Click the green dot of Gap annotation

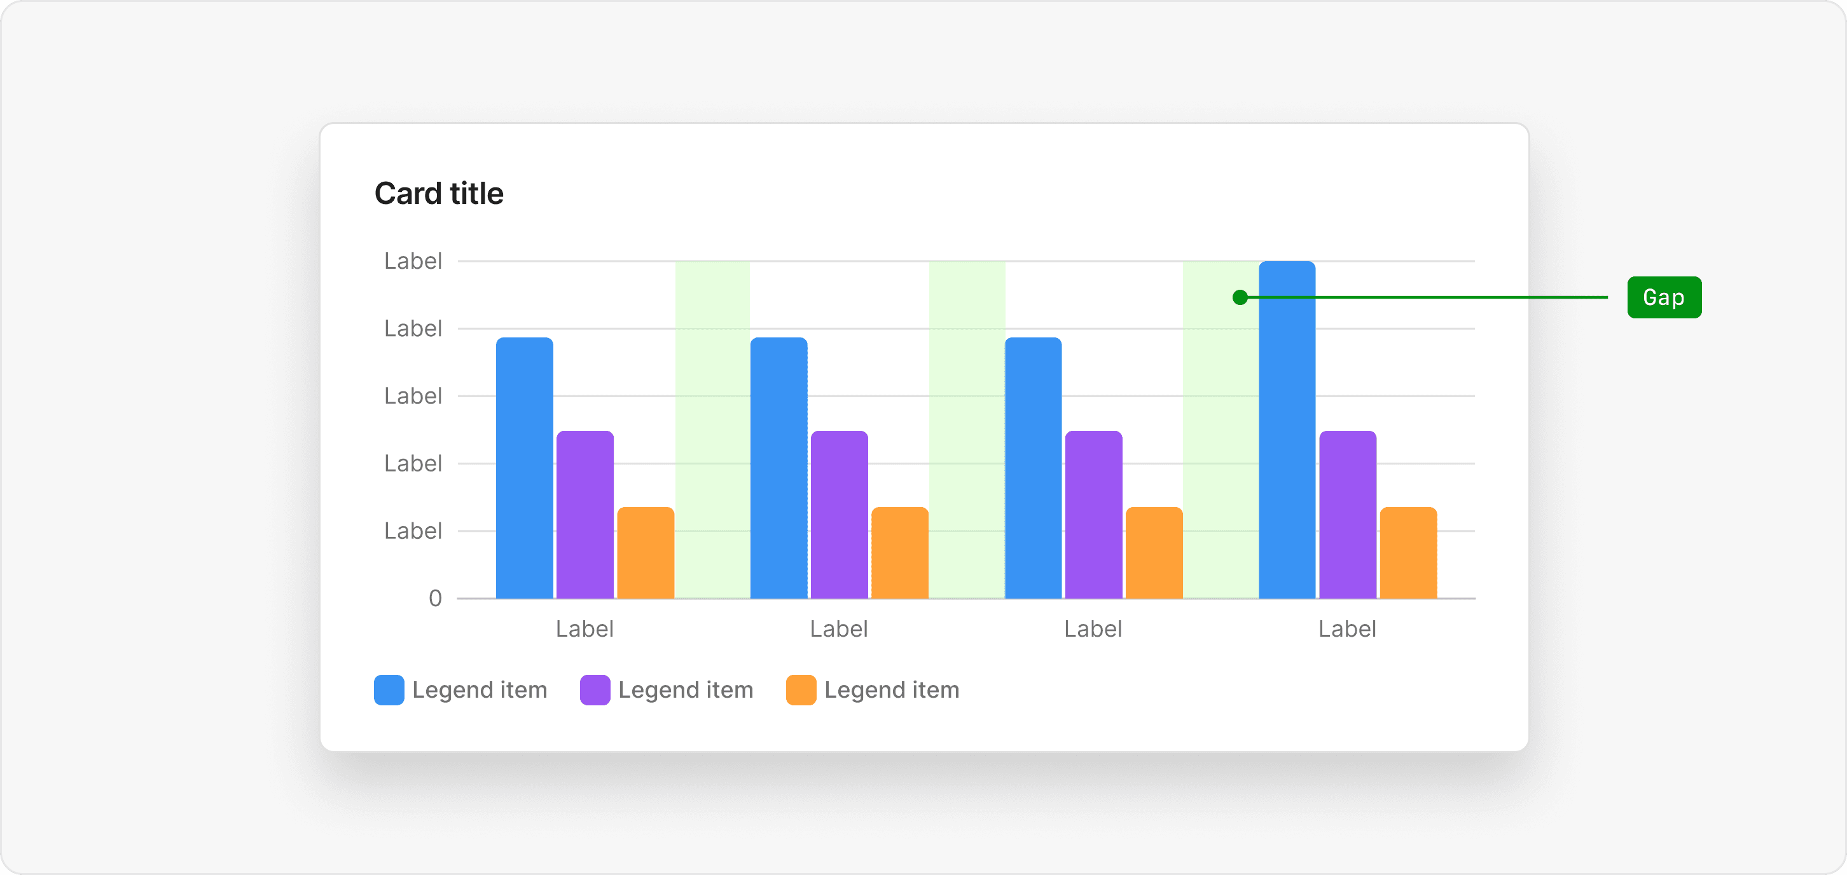click(x=1240, y=297)
